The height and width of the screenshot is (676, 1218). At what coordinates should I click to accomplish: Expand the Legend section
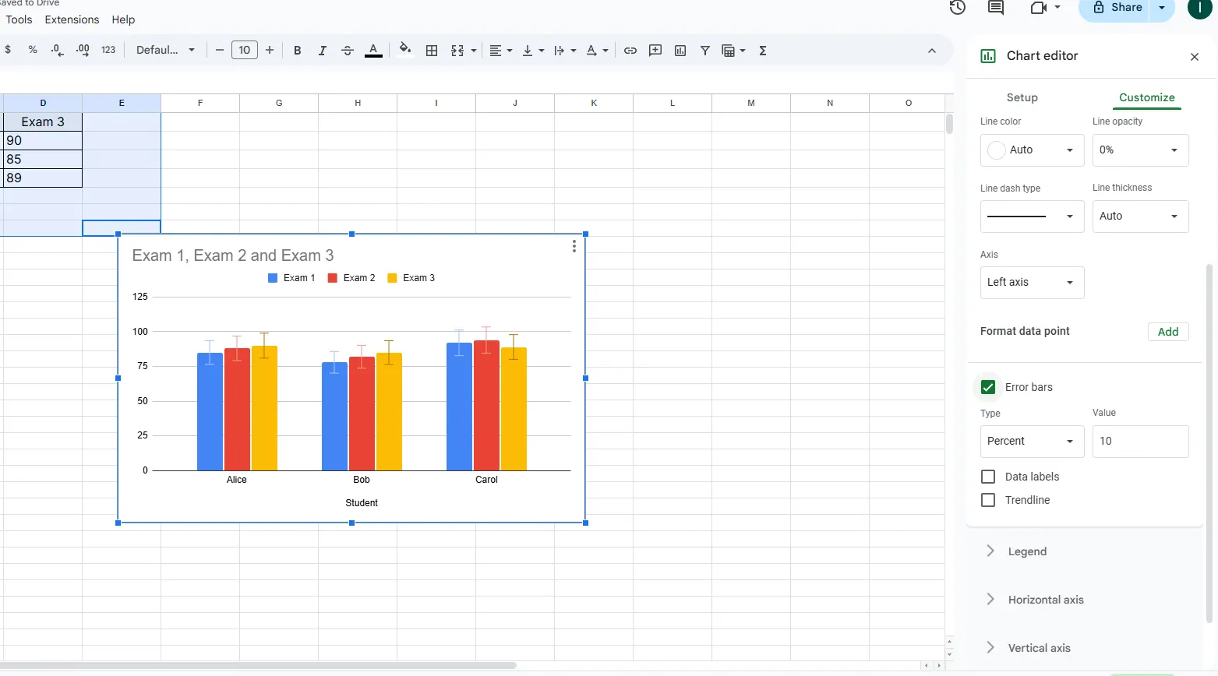click(1027, 551)
